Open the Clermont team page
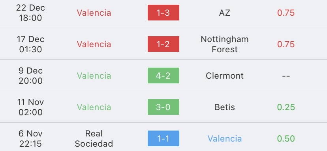The height and width of the screenshot is (151, 327). (x=225, y=75)
